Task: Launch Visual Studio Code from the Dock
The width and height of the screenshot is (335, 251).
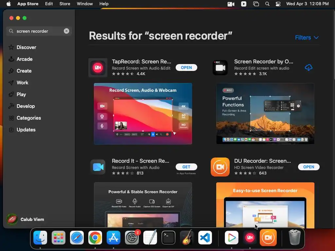Action: click(205, 238)
